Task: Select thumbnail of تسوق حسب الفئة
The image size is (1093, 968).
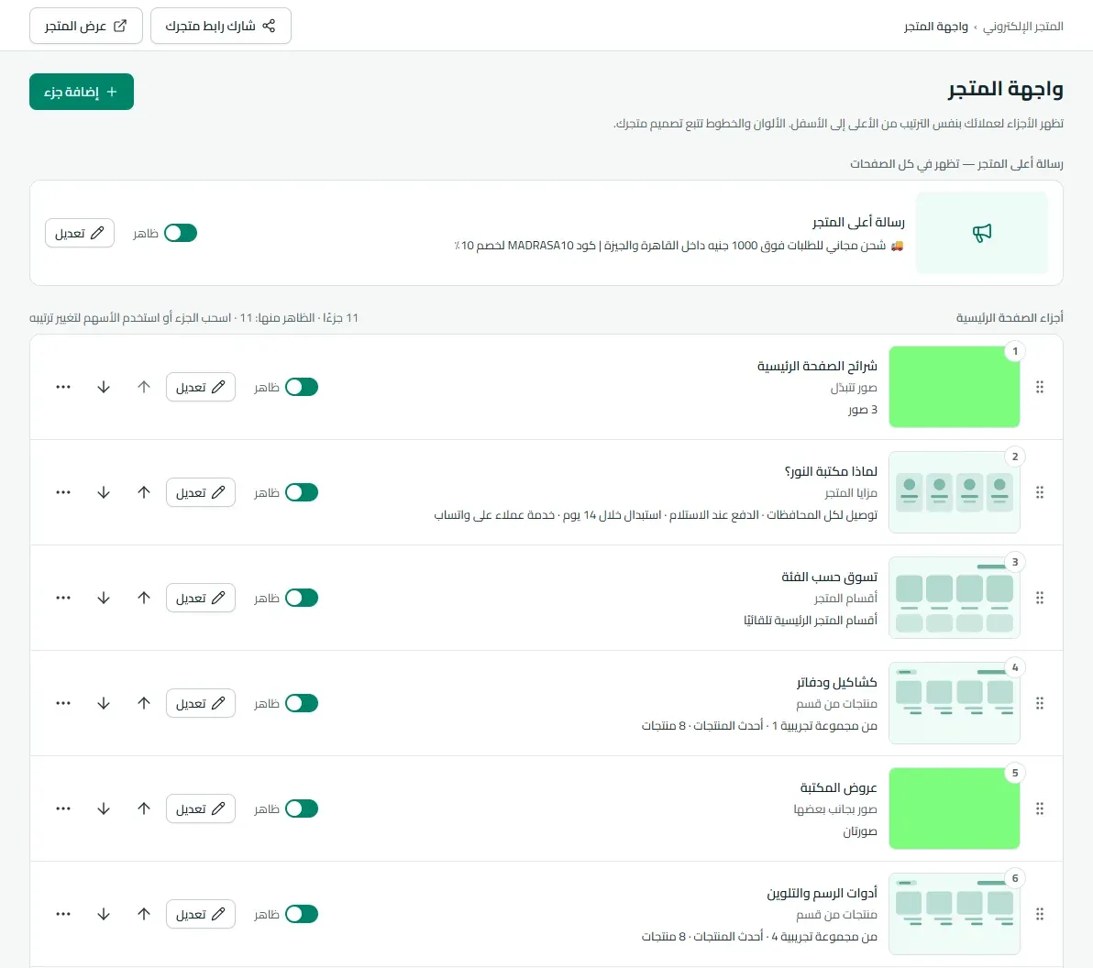Action: point(955,598)
